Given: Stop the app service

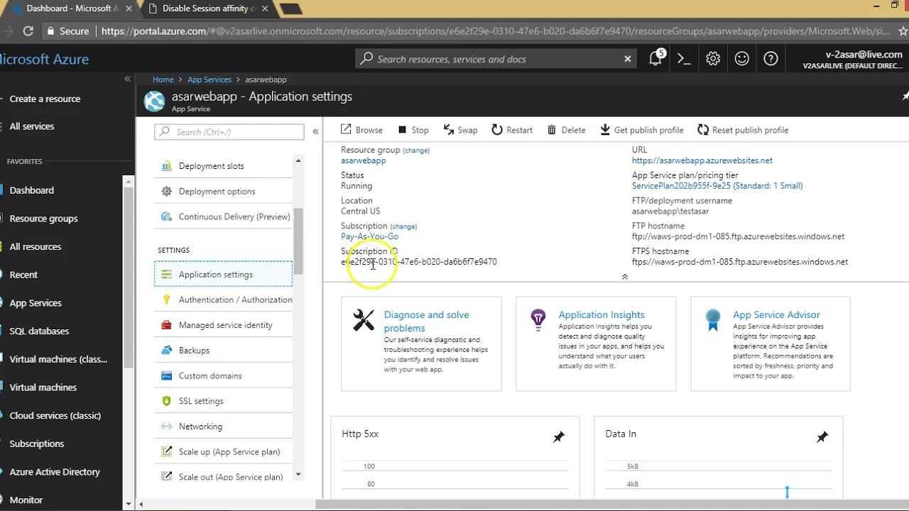Looking at the screenshot, I should coord(413,130).
